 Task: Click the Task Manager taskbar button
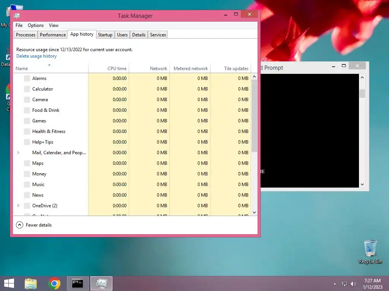(101, 283)
